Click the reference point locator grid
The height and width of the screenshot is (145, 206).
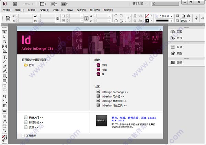[8, 18]
